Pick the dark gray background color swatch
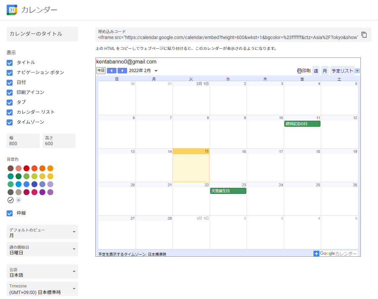This screenshot has height=299, width=378. pyautogui.click(x=11, y=192)
